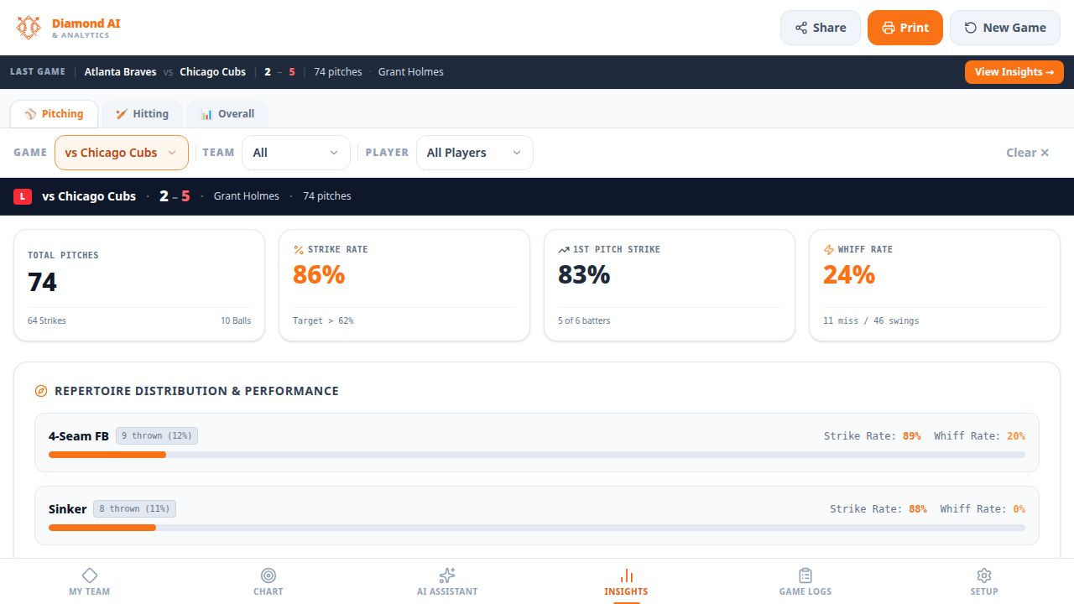Click the Whiff Rate lightning icon
1074x604 pixels.
click(828, 250)
